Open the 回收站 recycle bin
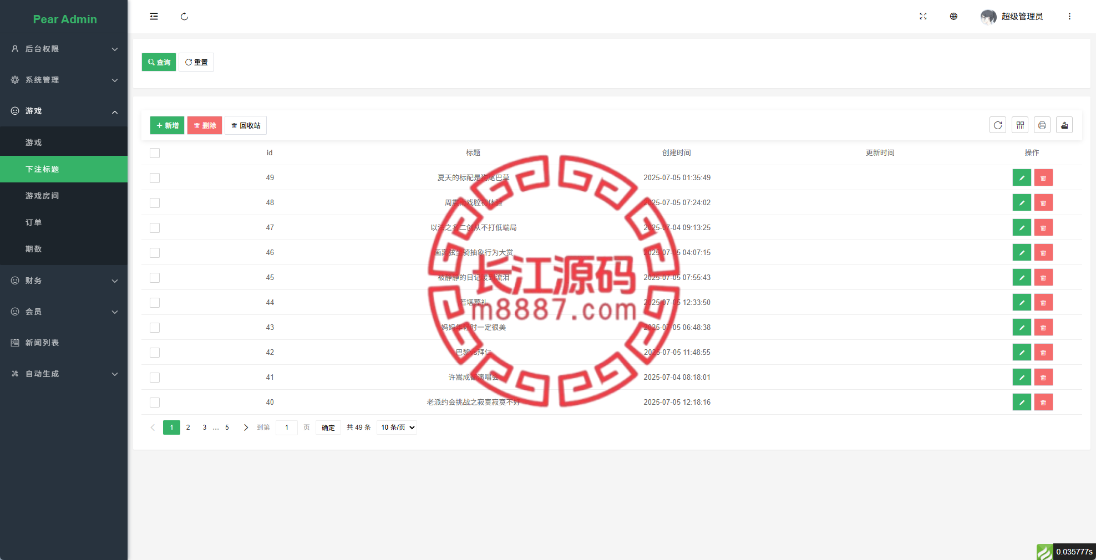The width and height of the screenshot is (1096, 560). [246, 125]
